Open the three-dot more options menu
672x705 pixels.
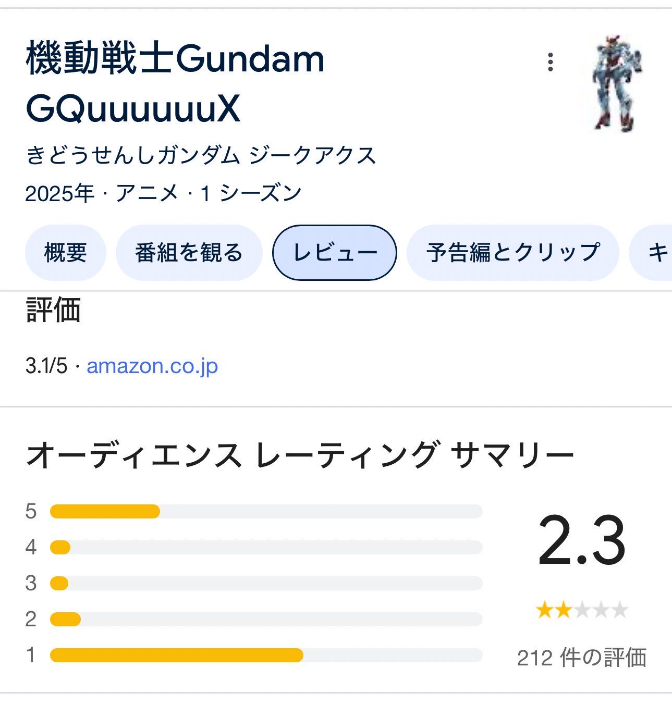pyautogui.click(x=550, y=62)
